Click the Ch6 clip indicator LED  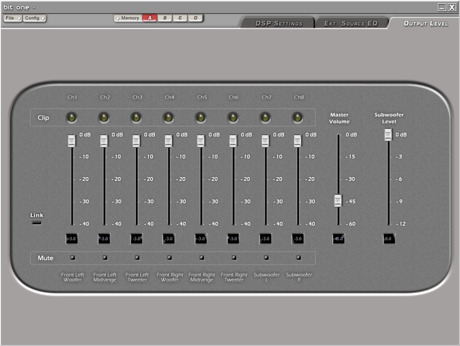click(x=233, y=118)
